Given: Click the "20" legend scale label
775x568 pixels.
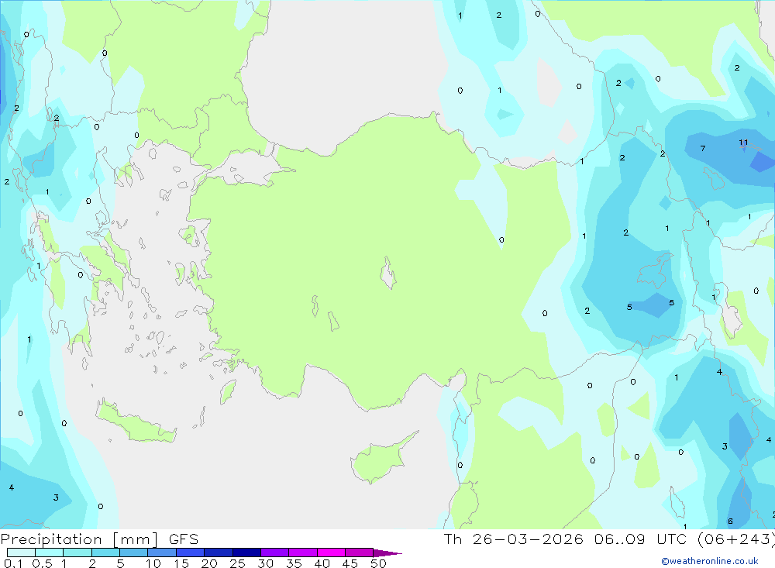Looking at the screenshot, I should (x=209, y=563).
